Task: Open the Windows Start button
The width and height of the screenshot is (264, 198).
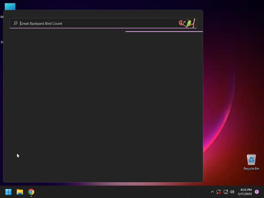Action: tap(8, 192)
